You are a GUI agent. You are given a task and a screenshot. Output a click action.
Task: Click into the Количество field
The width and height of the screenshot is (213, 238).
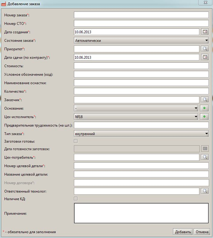tap(141, 91)
